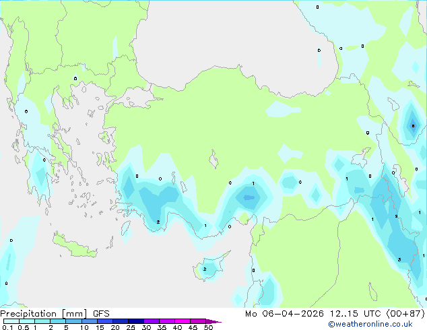Open the weatheronline.co.uk link
427x330 pixels.
(x=370, y=324)
